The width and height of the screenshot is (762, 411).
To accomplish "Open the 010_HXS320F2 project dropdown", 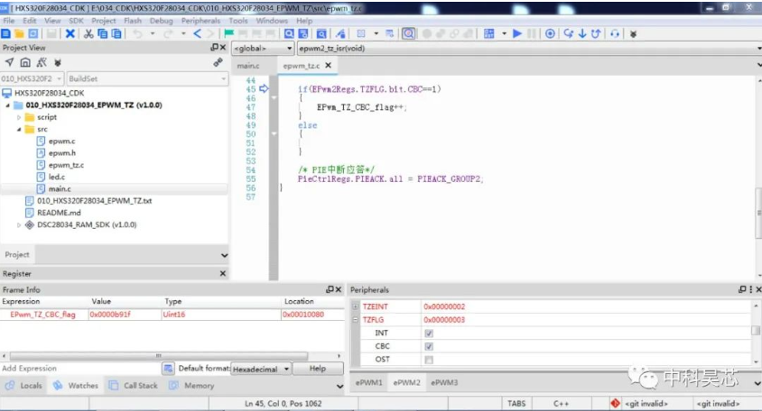I will pyautogui.click(x=33, y=78).
